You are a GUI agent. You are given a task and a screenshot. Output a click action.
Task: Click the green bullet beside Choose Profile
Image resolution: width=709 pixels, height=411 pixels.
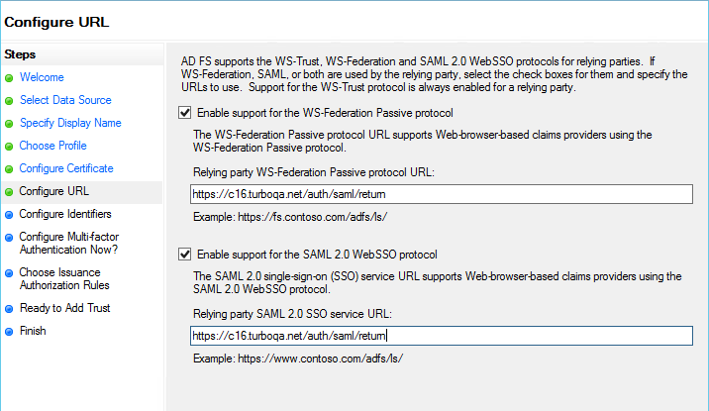[9, 147]
